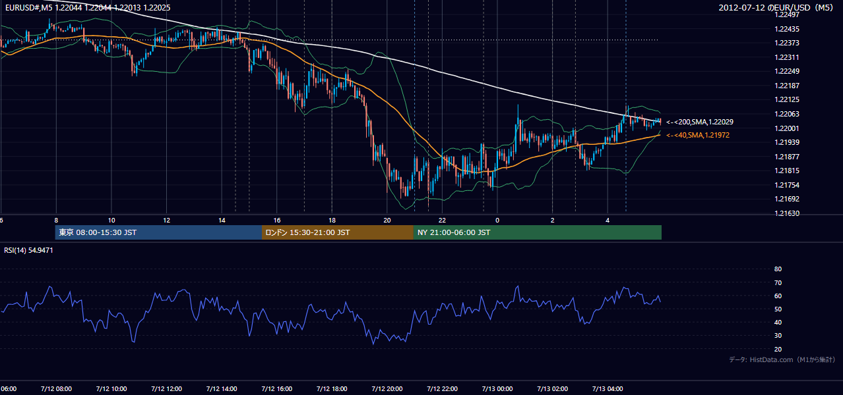Click price level 1.22435 on axis
The width and height of the screenshot is (843, 395).
786,29
